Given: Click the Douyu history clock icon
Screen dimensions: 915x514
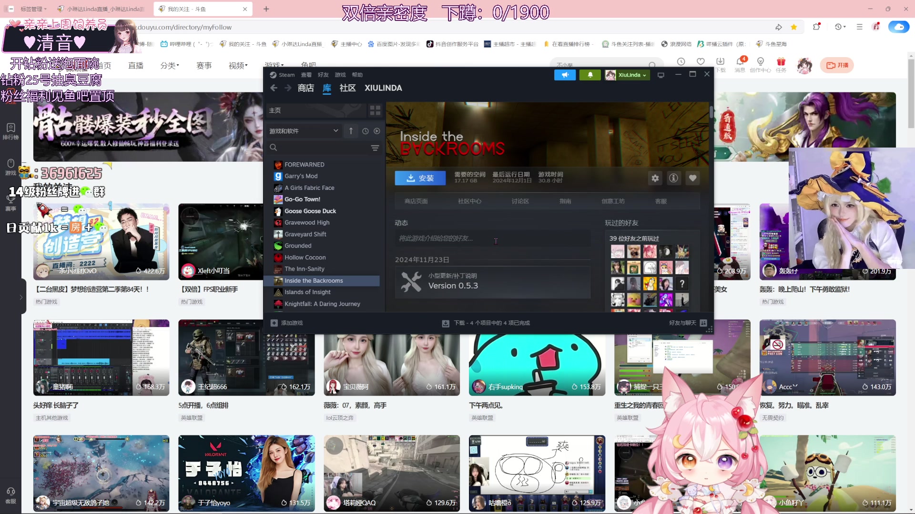Looking at the screenshot, I should click(x=681, y=62).
